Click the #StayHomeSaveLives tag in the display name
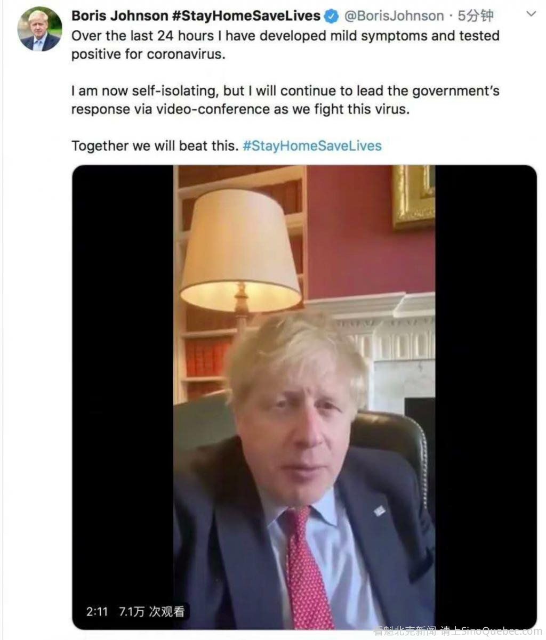The width and height of the screenshot is (546, 640). 246,16
